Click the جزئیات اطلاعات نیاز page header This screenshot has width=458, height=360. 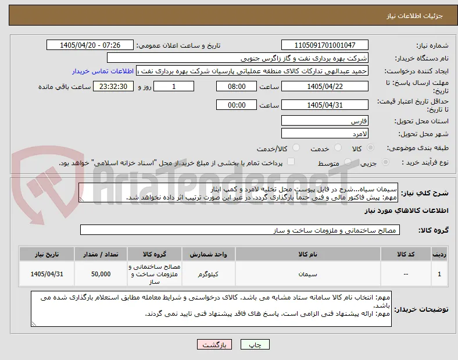414,16
